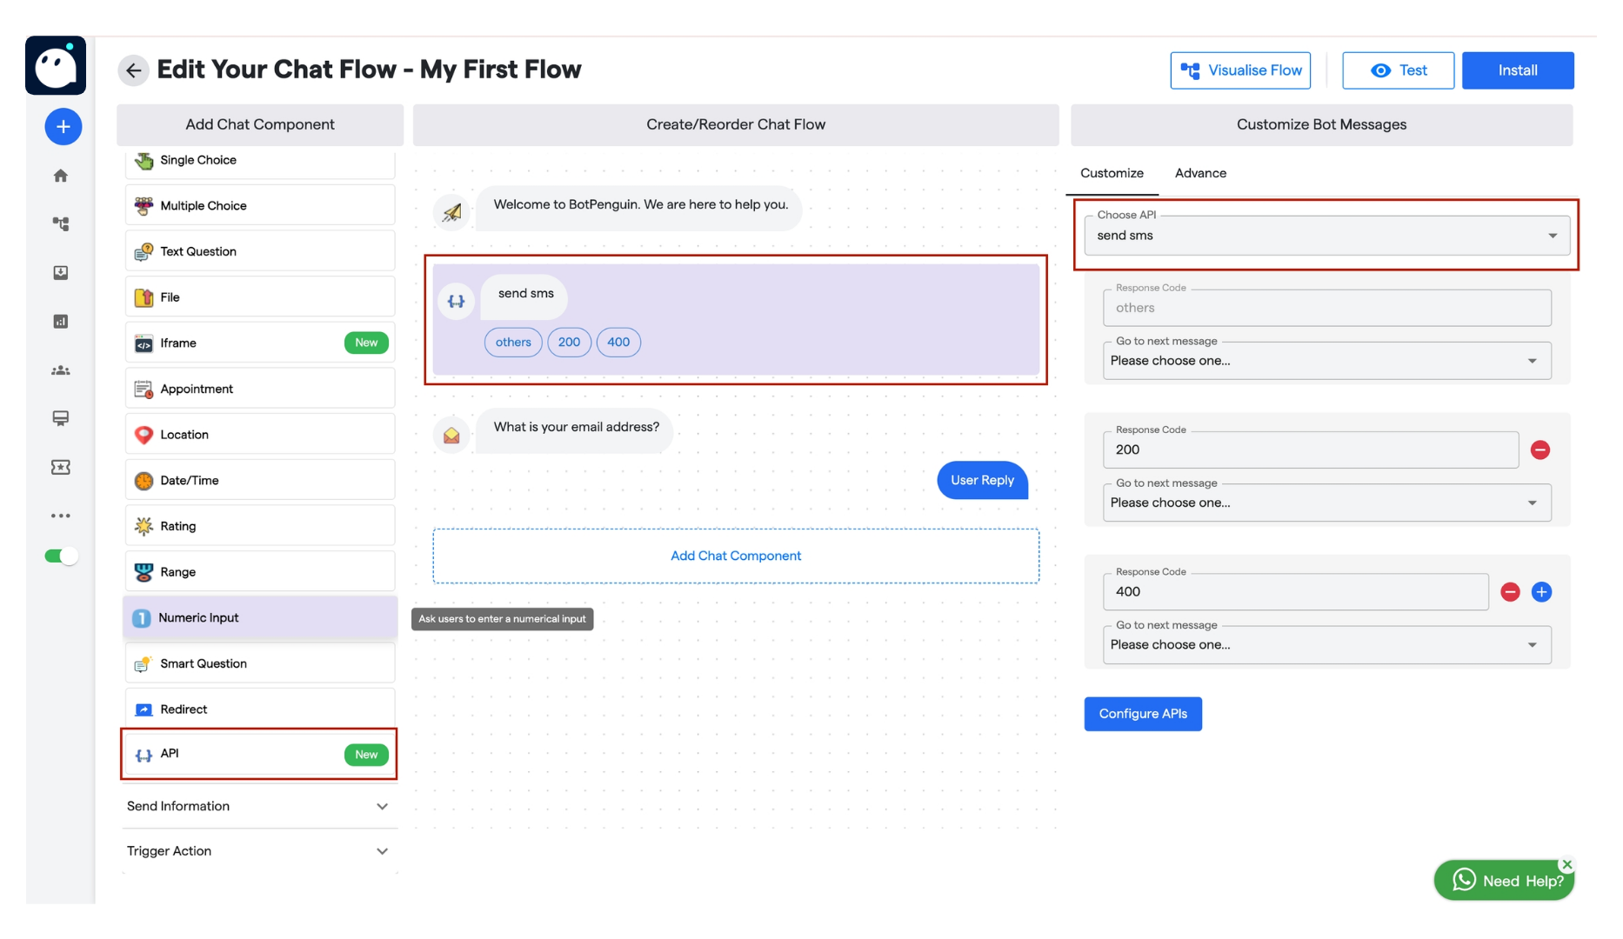Toggle the green switch in sidebar
This screenshot has height=939, width=1623.
(59, 556)
